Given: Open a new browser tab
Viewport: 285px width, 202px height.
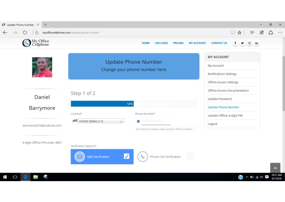Looking at the screenshot, I should click(45, 25).
